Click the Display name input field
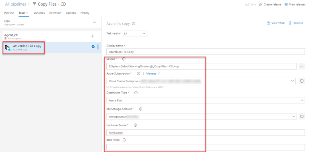309x152 pixels. (206, 52)
